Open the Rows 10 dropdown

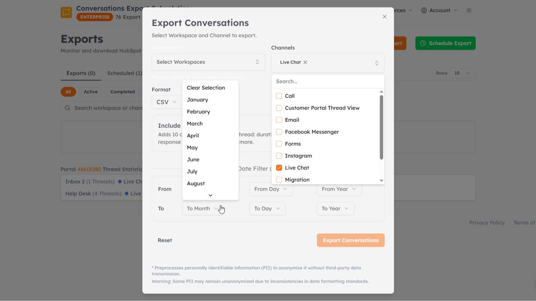(463, 73)
